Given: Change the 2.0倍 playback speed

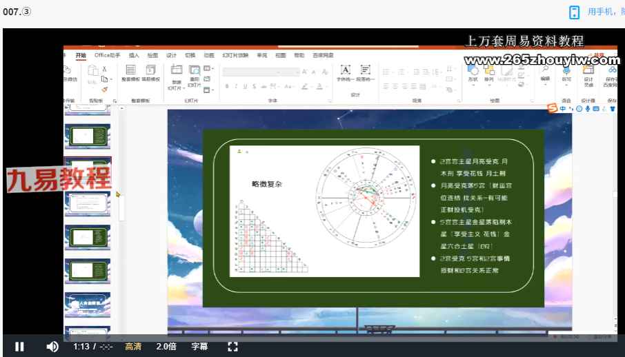Looking at the screenshot, I should coord(166,347).
